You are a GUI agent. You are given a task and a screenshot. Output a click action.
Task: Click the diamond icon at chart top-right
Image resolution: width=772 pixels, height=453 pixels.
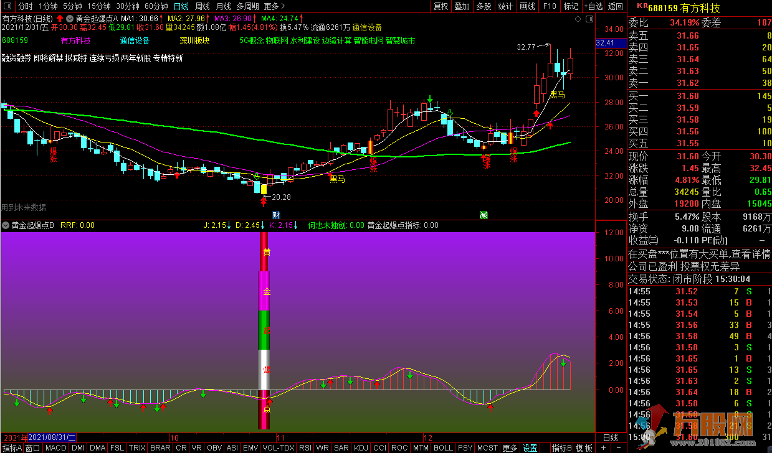[x=579, y=19]
